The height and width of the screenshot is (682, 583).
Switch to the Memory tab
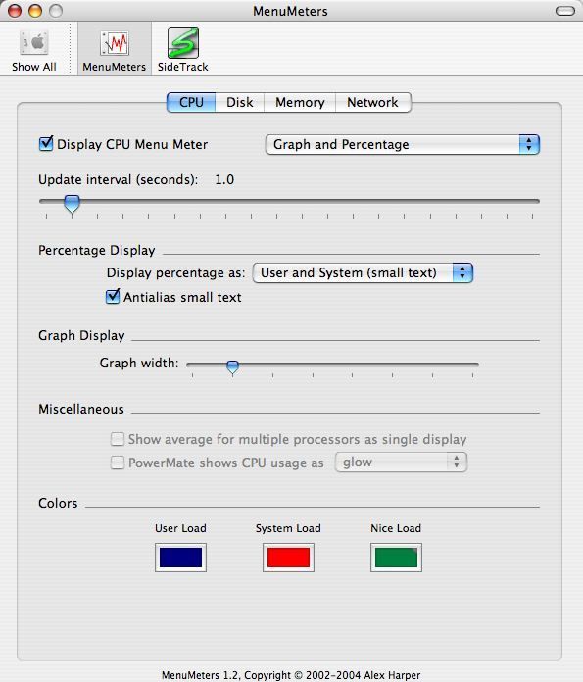tap(300, 102)
